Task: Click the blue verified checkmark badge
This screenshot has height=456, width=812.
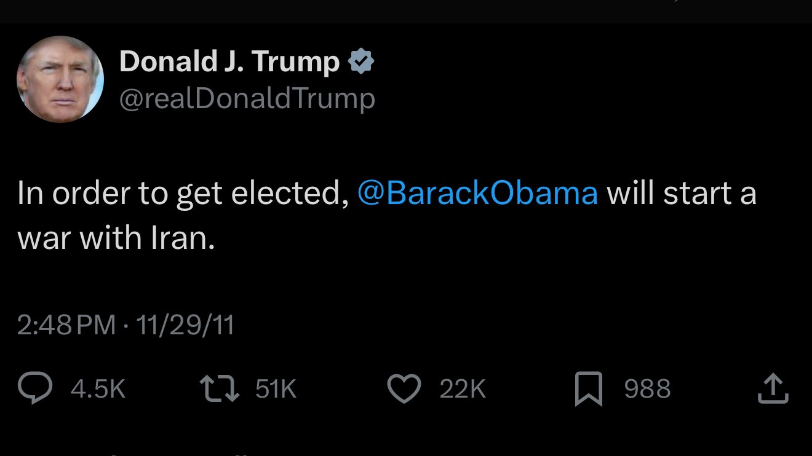Action: [x=361, y=61]
